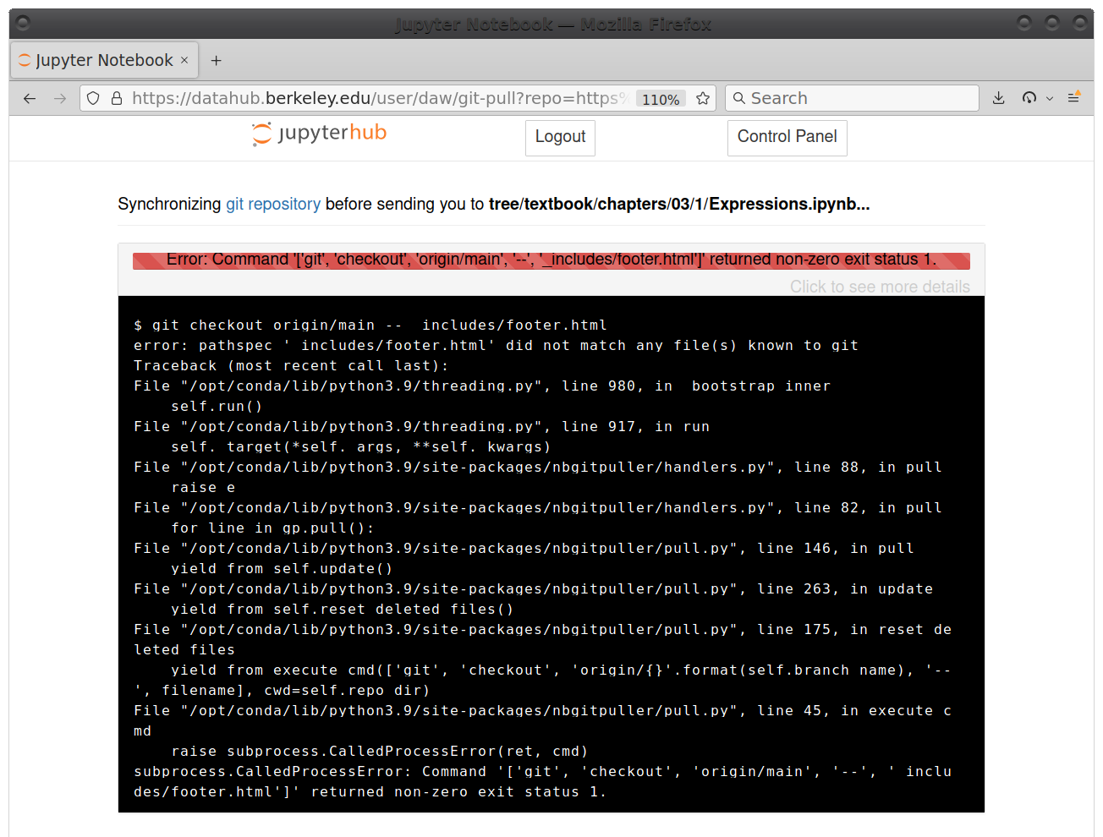Click to see more error details
The width and height of the screenshot is (1103, 837).
880,287
